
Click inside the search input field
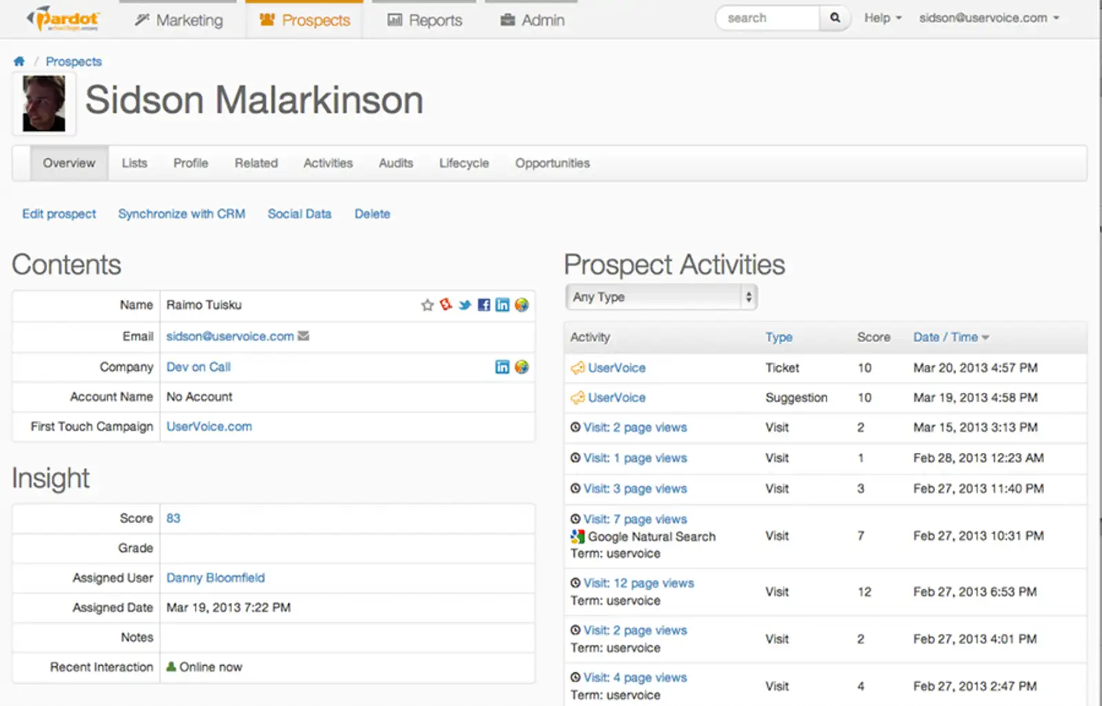click(x=768, y=18)
